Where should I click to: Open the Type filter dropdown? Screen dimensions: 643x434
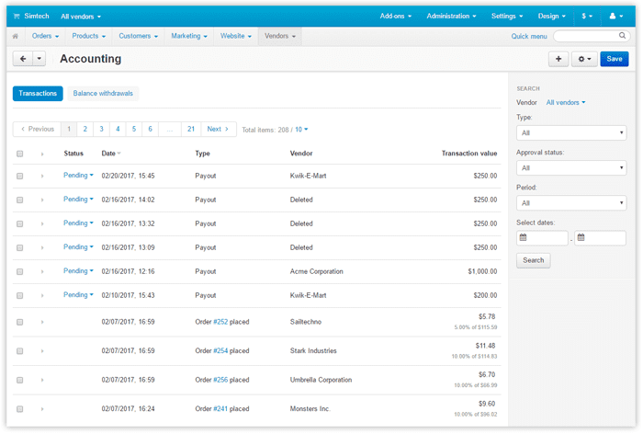(570, 133)
